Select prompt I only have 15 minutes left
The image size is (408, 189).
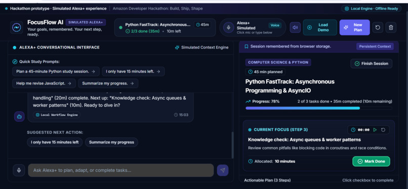click(x=133, y=71)
